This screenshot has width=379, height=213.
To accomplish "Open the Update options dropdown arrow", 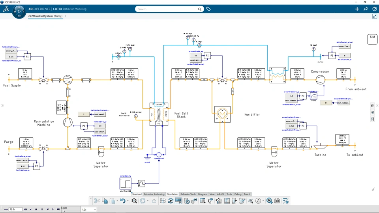I will 148,201.
